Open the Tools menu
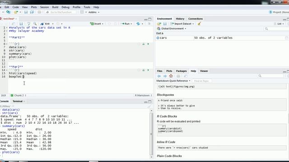This screenshot has width=289, height=162. point(87,7)
